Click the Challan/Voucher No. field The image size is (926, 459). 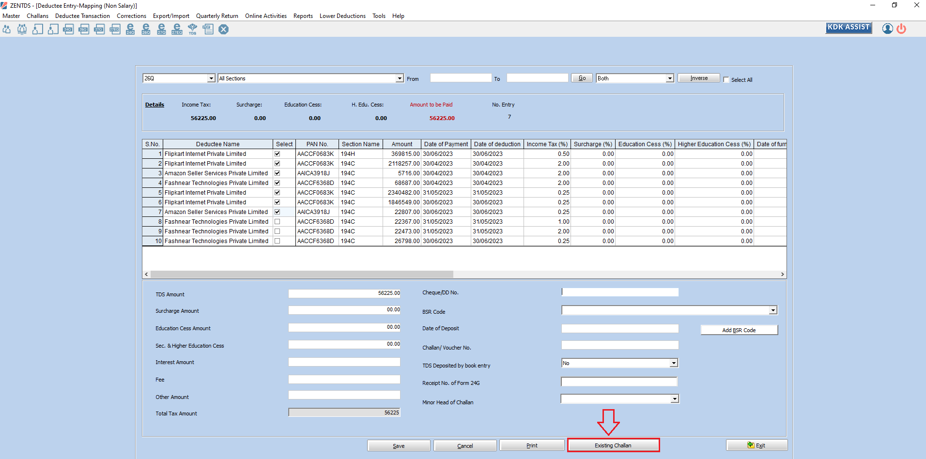pyautogui.click(x=620, y=345)
